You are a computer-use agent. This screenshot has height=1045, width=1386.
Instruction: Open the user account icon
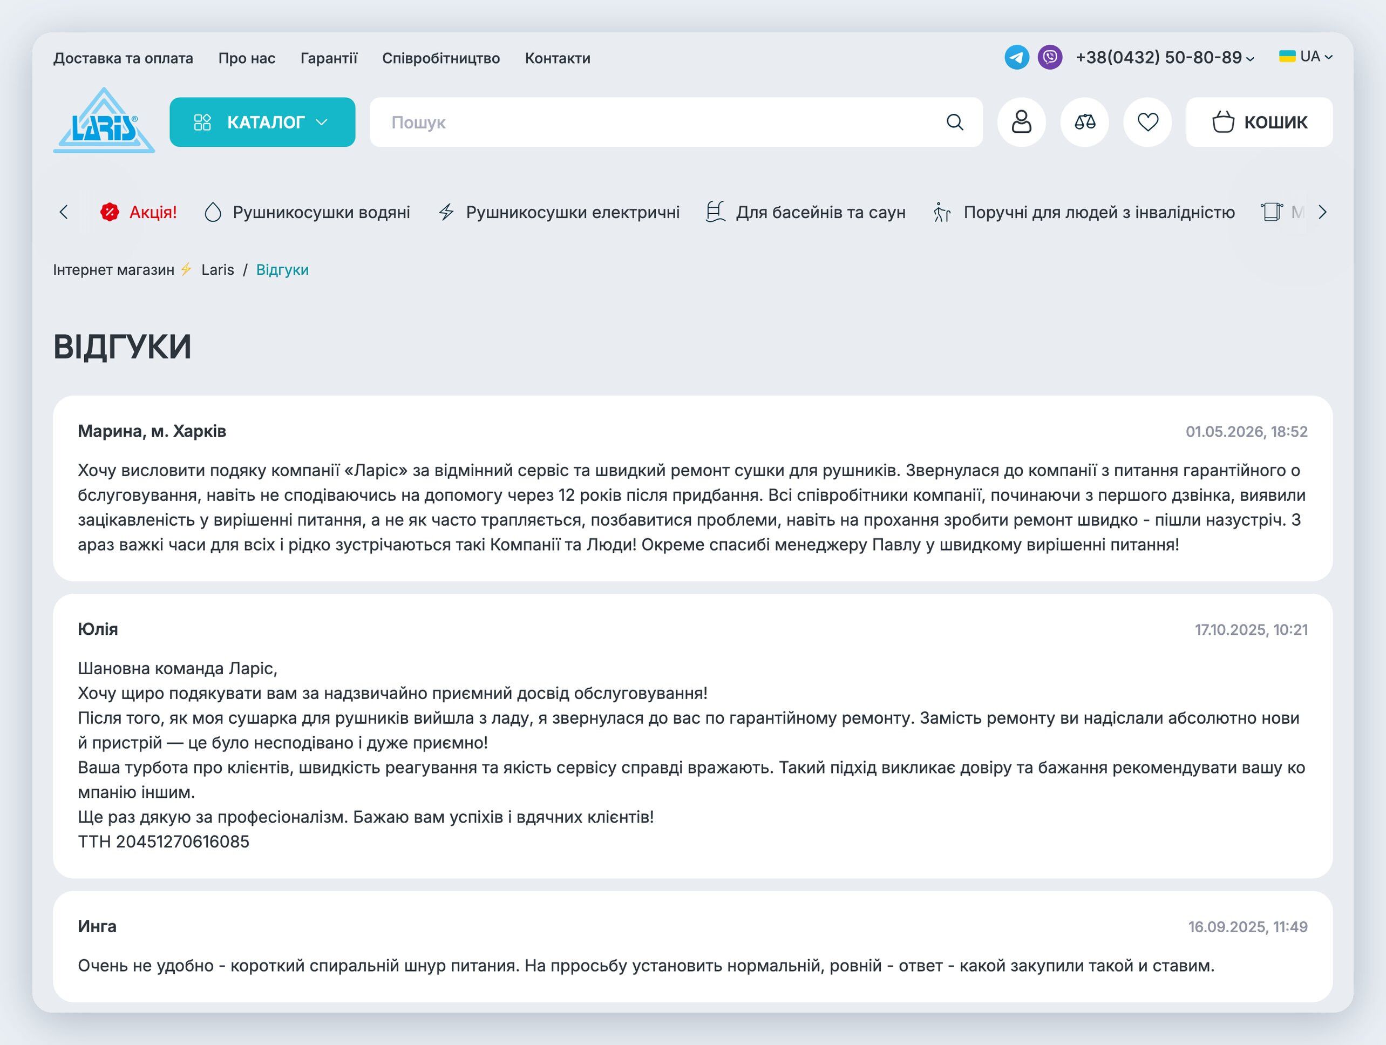(1021, 122)
